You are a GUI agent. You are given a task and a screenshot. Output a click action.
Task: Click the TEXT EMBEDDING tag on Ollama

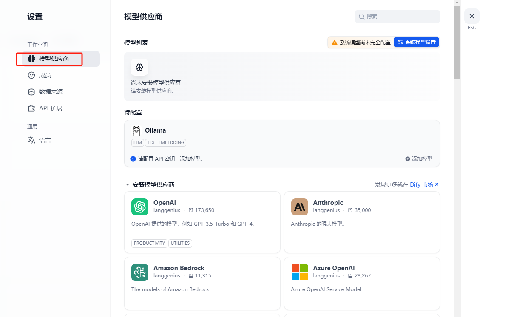click(165, 142)
